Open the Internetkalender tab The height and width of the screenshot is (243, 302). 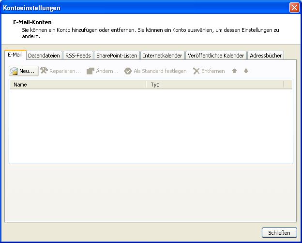point(162,56)
